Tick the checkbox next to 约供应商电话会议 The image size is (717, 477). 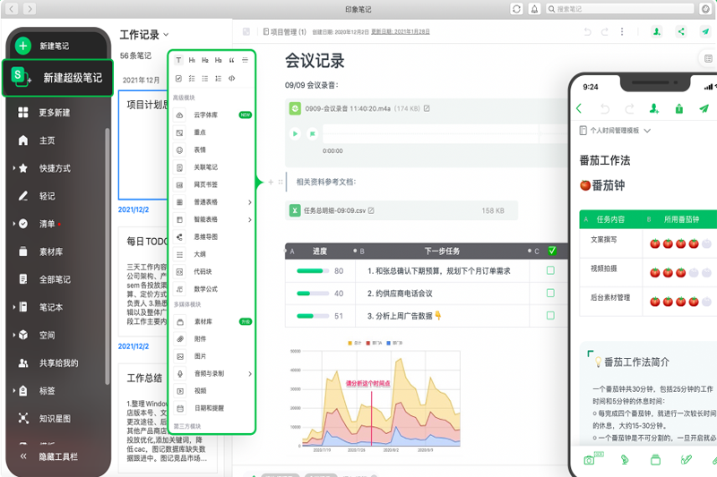pyautogui.click(x=550, y=293)
